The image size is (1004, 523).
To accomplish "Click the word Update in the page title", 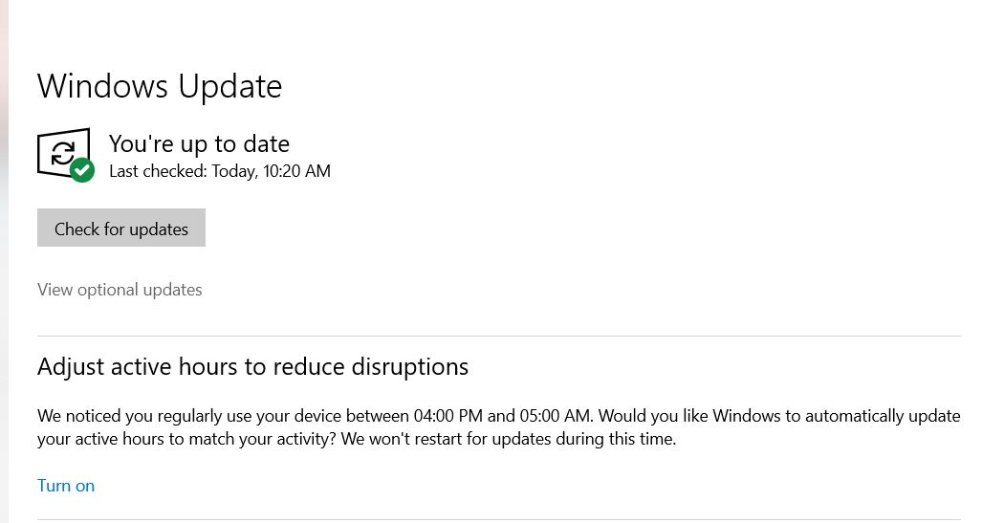I will coord(229,87).
